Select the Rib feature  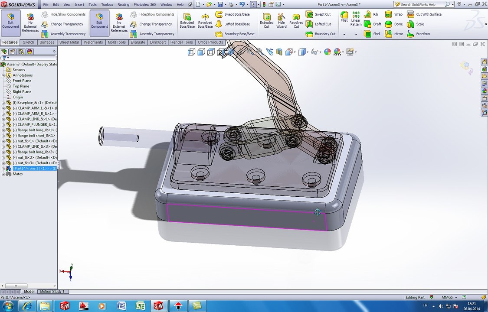pyautogui.click(x=371, y=14)
